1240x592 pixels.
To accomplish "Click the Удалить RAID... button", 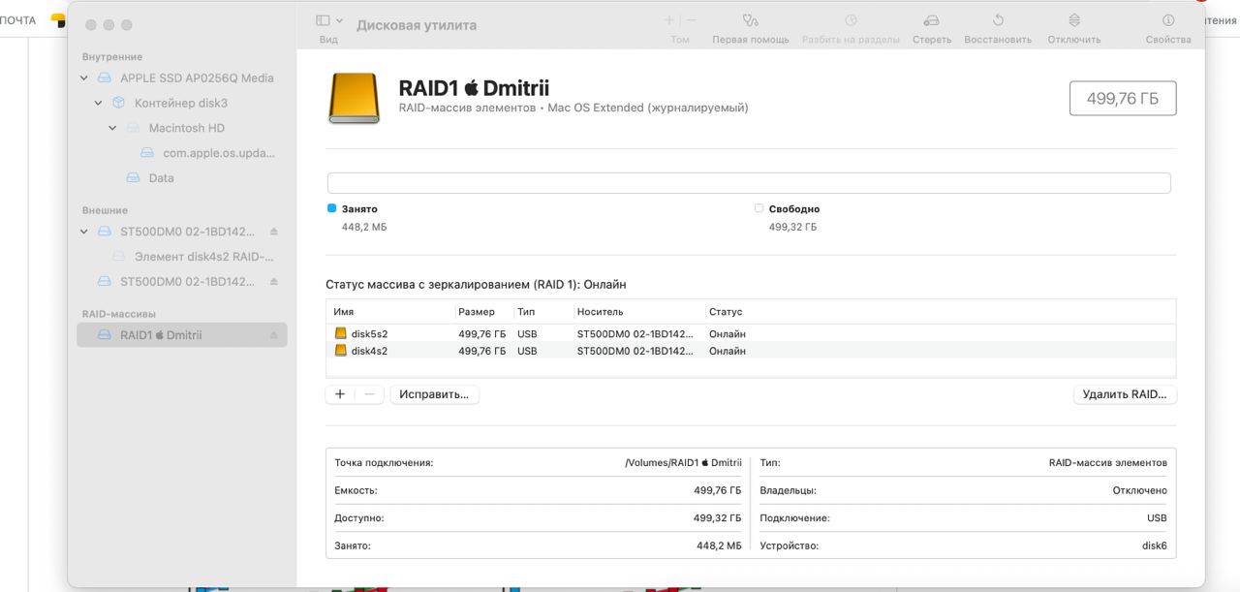I will 1125,394.
